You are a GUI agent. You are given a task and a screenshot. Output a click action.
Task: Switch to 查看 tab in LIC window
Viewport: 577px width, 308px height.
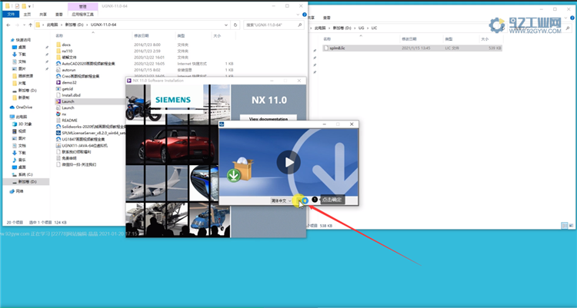tap(327, 18)
